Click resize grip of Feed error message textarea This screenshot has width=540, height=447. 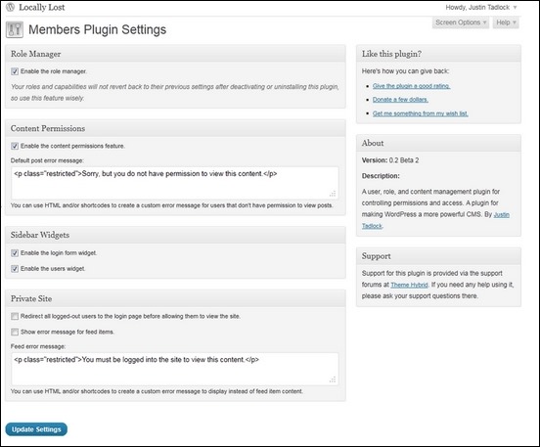pos(333,380)
